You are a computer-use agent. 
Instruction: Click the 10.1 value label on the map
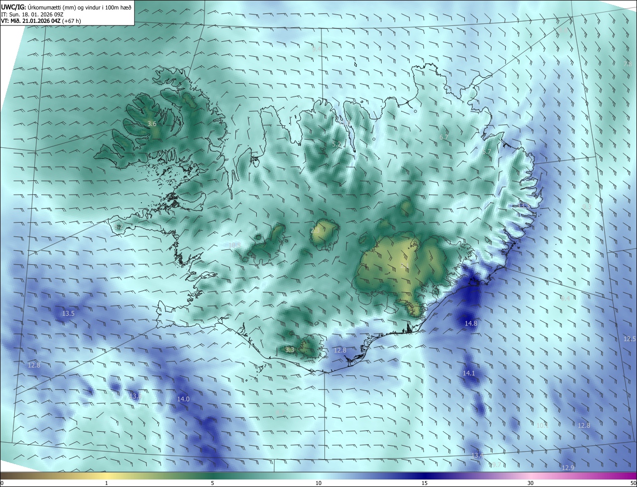tap(542, 425)
